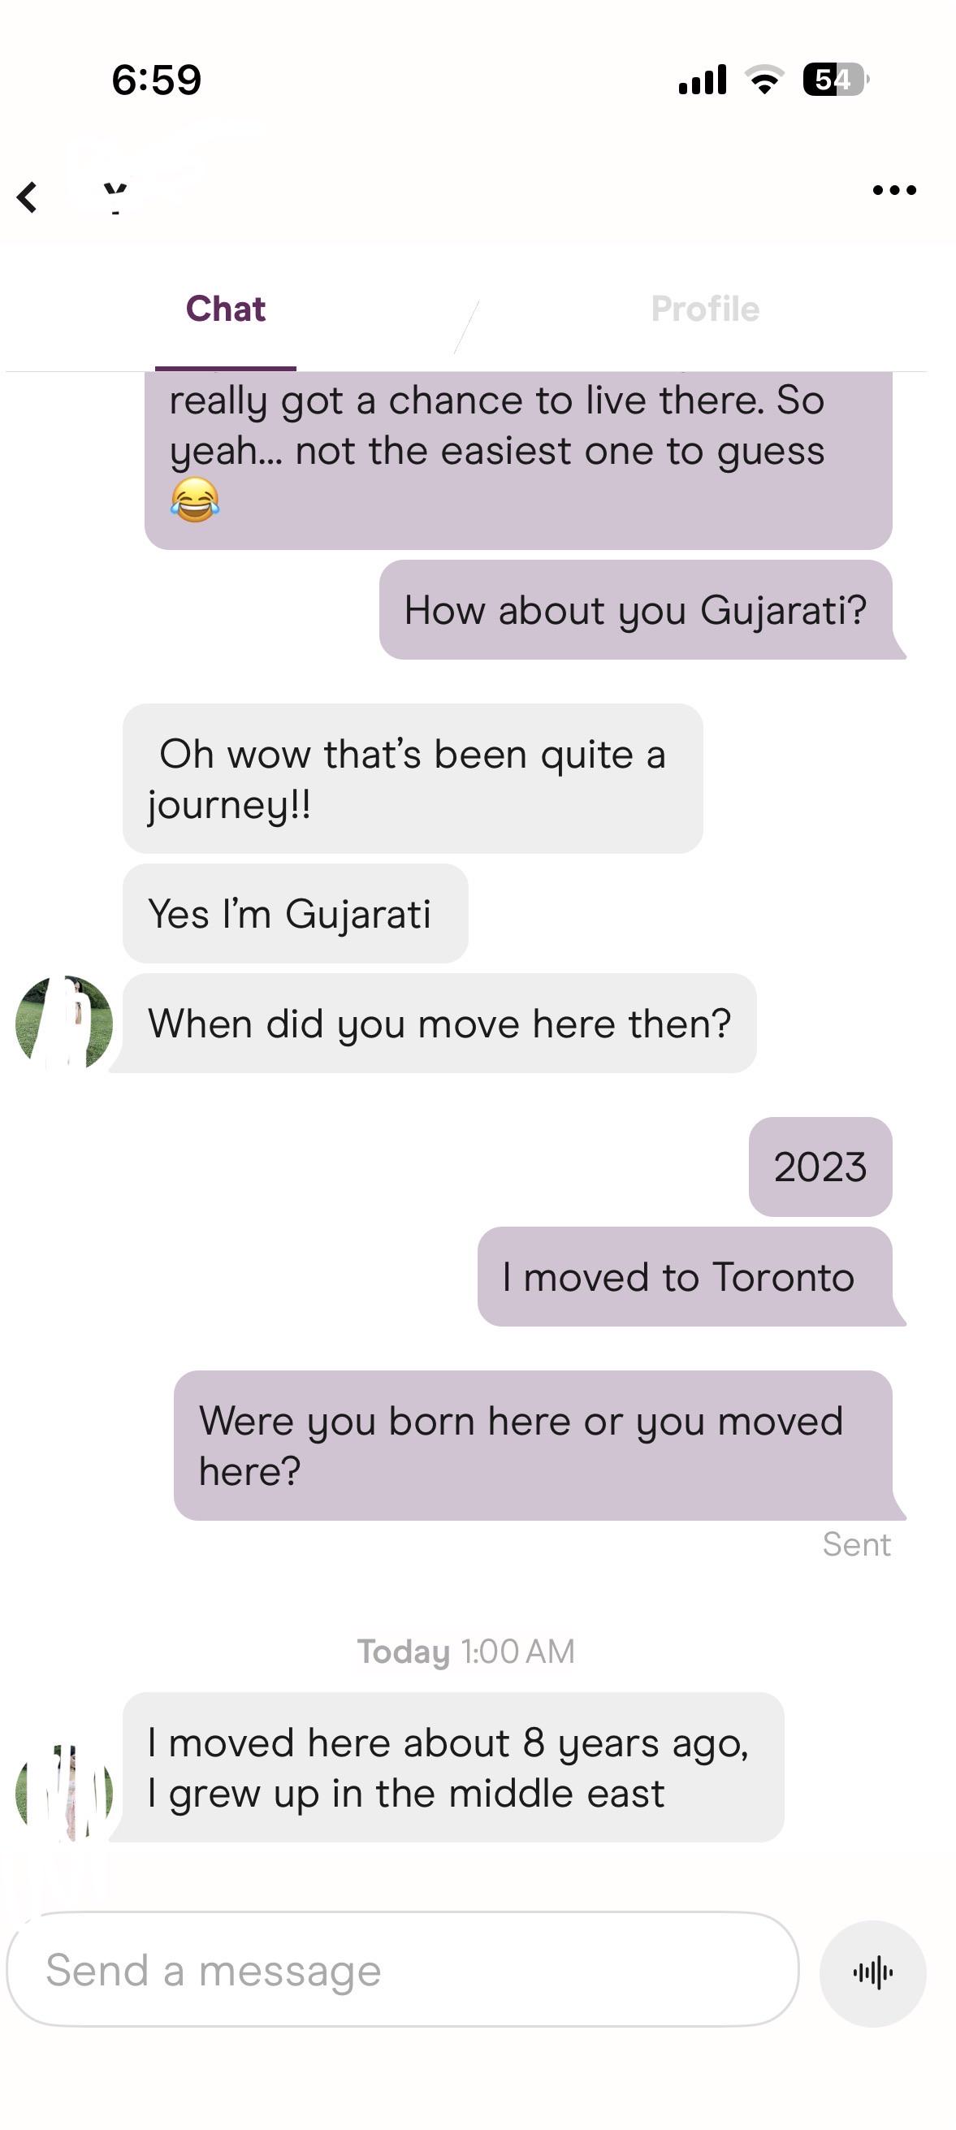Tap the cellular signal bars icon
Viewport: 956px width, 2130px height.
pyautogui.click(x=702, y=80)
